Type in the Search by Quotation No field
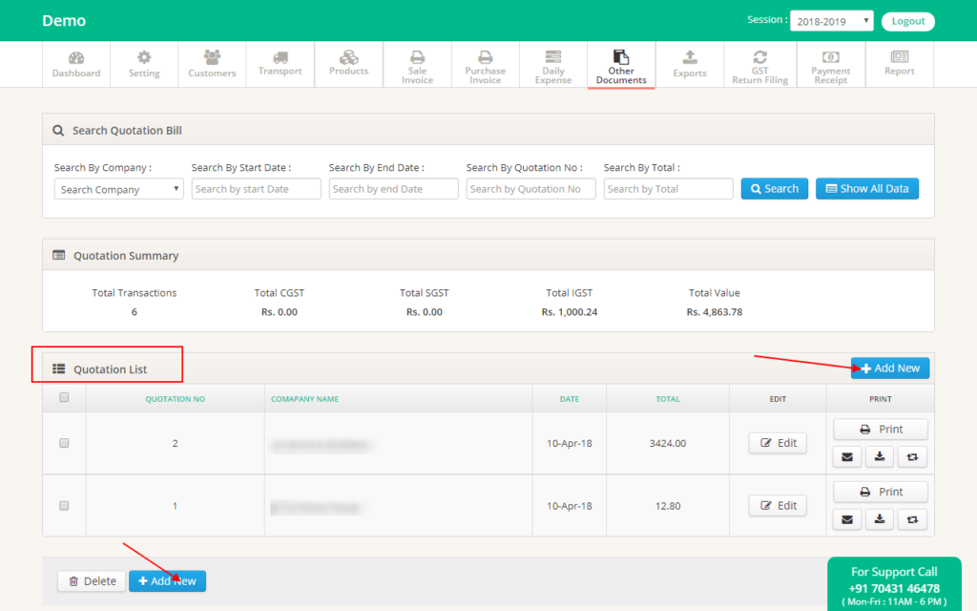Image resolution: width=977 pixels, height=611 pixels. pos(530,188)
